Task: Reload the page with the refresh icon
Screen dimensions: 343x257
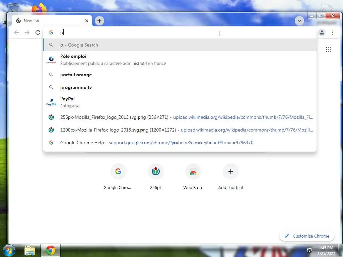Action: (x=38, y=32)
